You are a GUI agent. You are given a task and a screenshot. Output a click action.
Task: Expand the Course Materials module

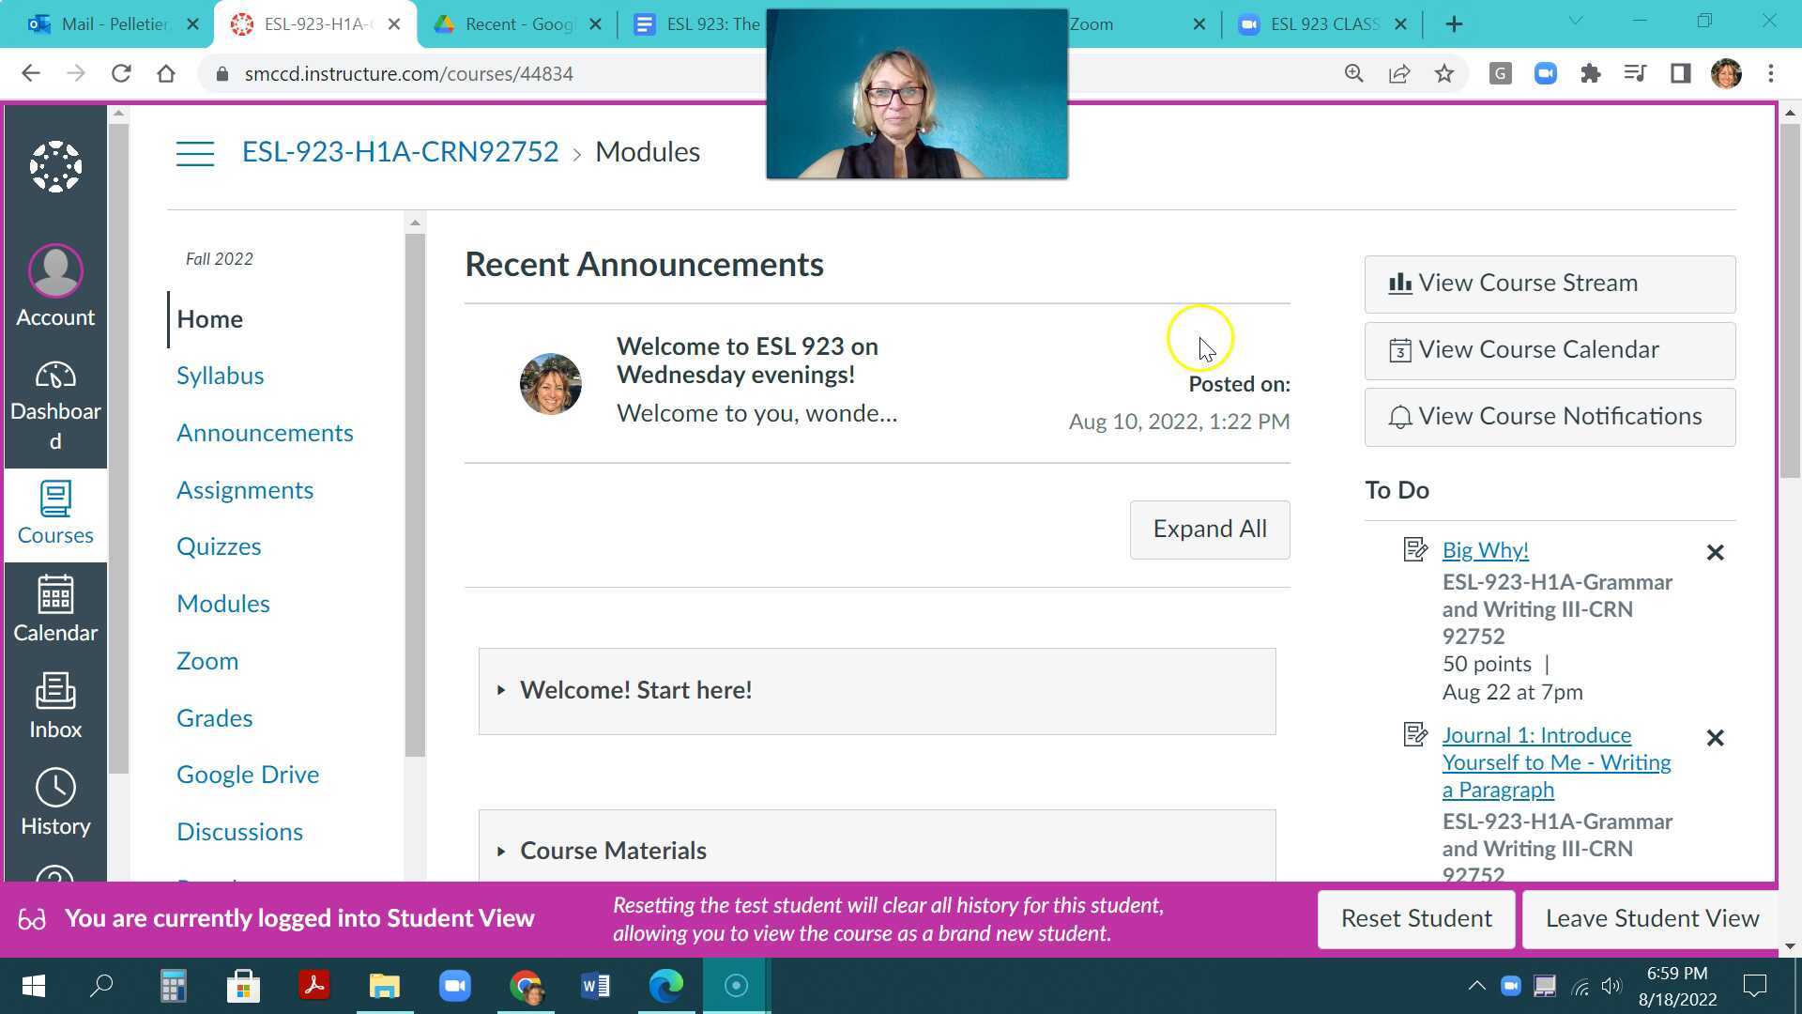point(502,851)
